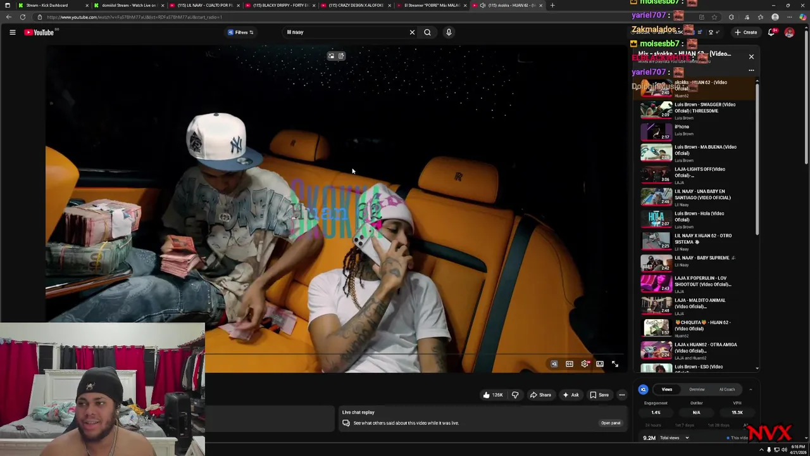The height and width of the screenshot is (456, 810).
Task: Switch to BLACKY DRIPPY browser tab
Action: [280, 5]
